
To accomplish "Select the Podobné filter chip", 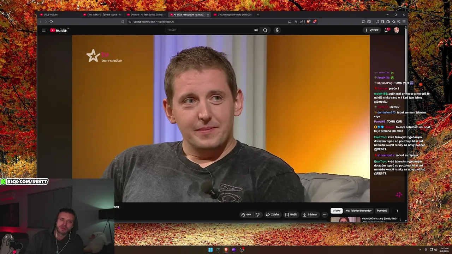I will point(382,211).
